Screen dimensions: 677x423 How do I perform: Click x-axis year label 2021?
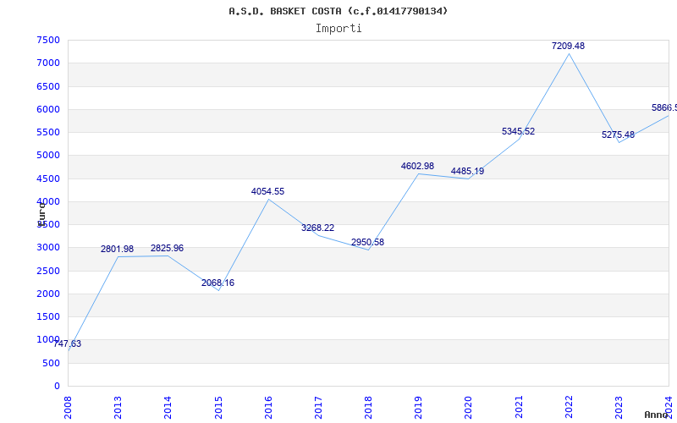tap(519, 408)
